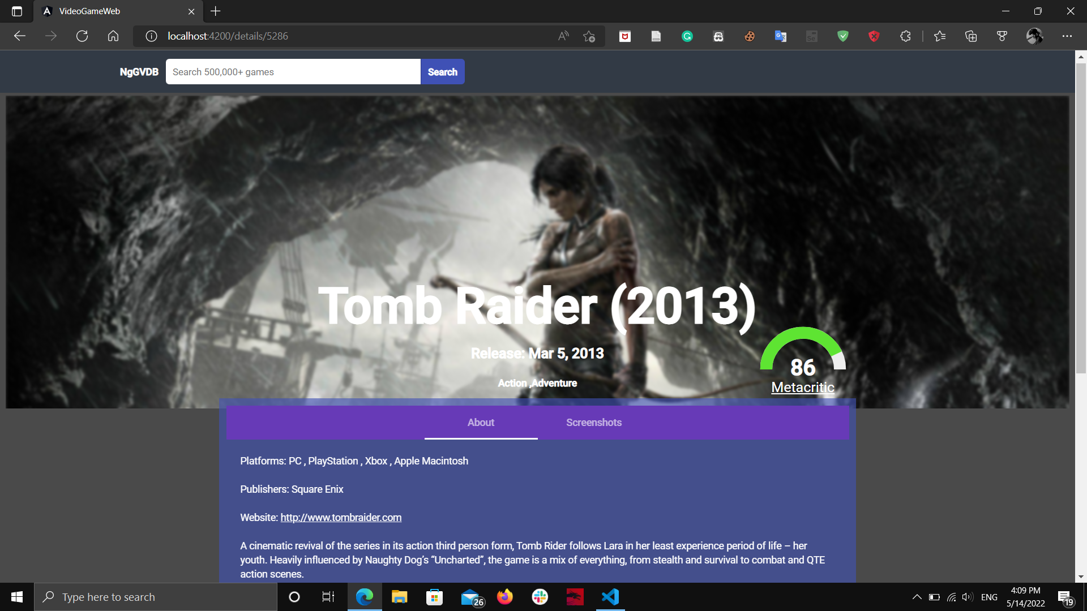1087x611 pixels.
Task: Open the Settings and more ellipsis menu
Action: (x=1068, y=36)
